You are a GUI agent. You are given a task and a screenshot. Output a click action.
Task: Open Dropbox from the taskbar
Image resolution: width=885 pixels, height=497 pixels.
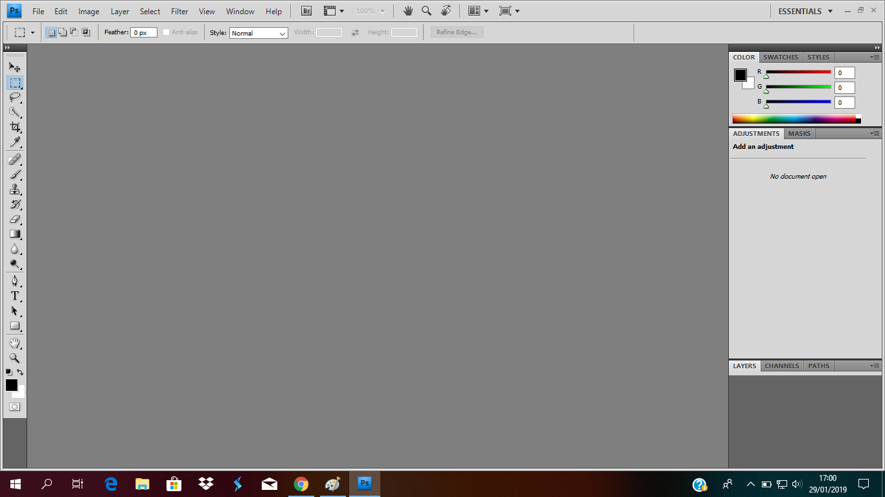point(206,483)
